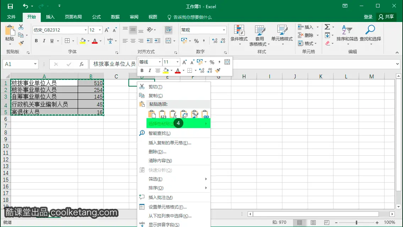Image resolution: width=403 pixels, height=227 pixels.
Task: Open mini toolbar font dropdown 等线
Action: click(160, 62)
